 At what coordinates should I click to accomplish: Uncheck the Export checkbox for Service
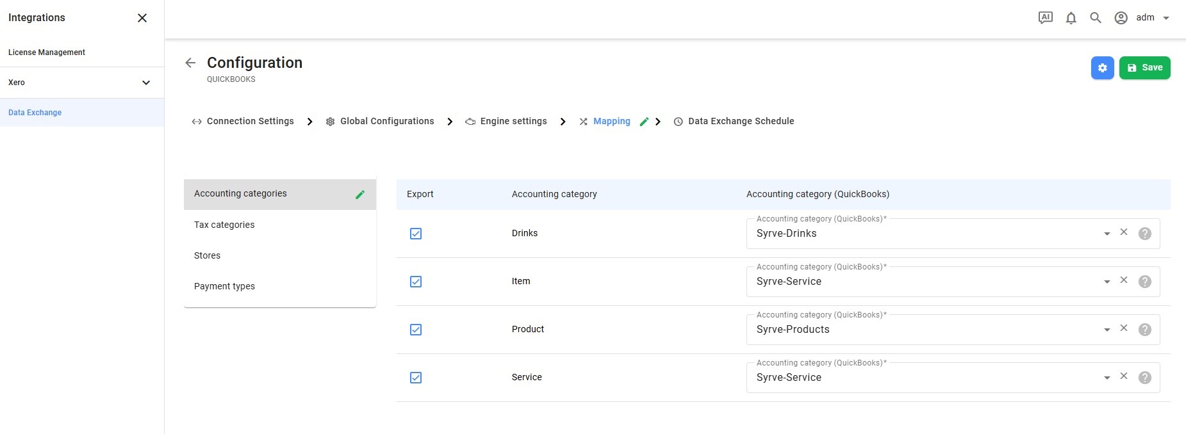(416, 378)
